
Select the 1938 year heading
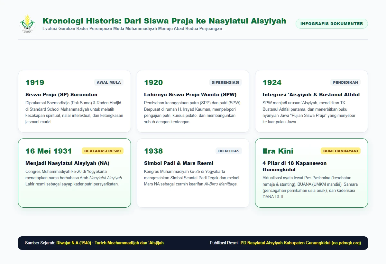(x=153, y=151)
